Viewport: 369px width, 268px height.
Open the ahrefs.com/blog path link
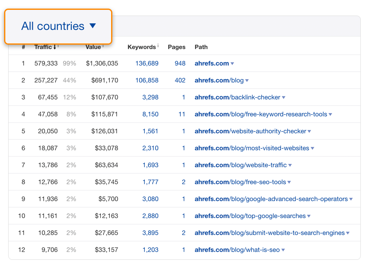click(219, 80)
